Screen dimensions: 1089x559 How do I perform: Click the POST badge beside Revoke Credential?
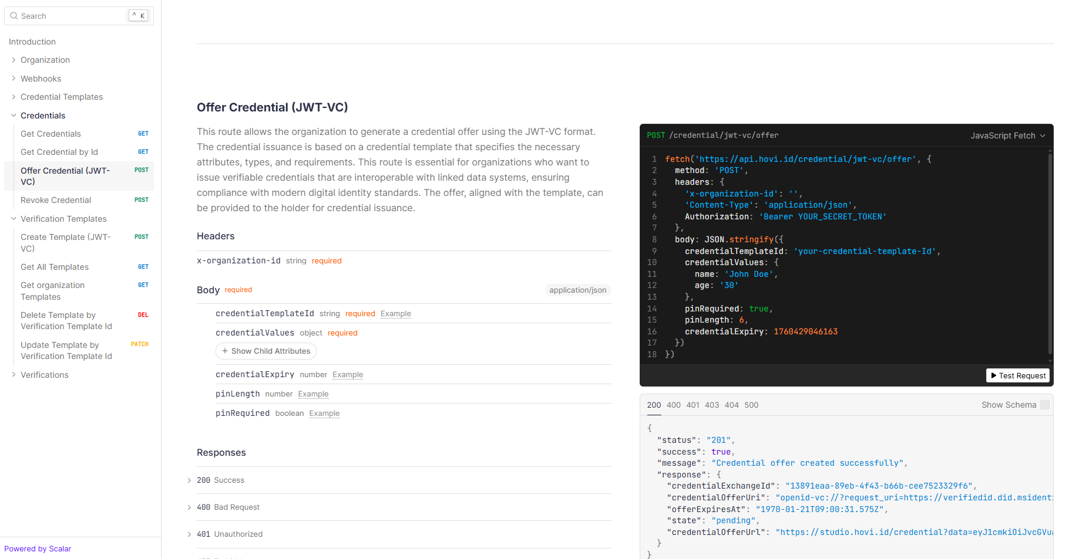141,200
